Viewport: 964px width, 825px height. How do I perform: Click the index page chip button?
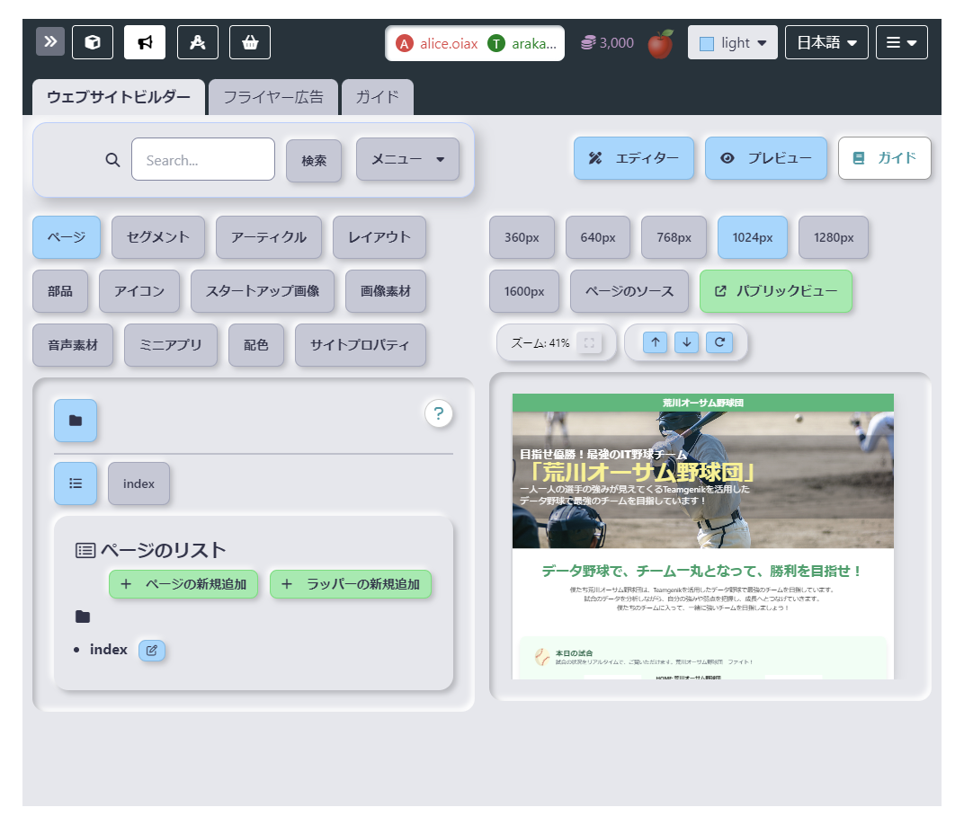click(x=139, y=483)
